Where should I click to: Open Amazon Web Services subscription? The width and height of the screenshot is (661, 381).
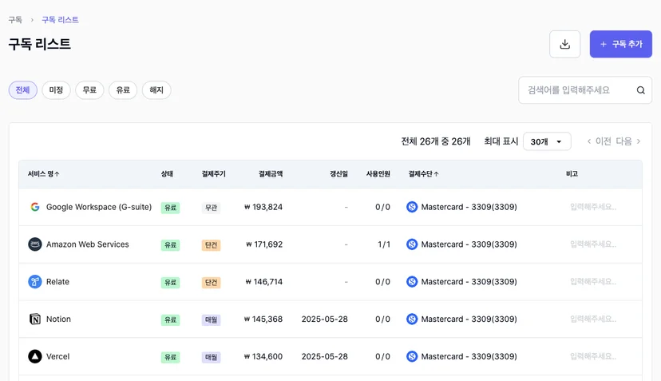(x=87, y=244)
